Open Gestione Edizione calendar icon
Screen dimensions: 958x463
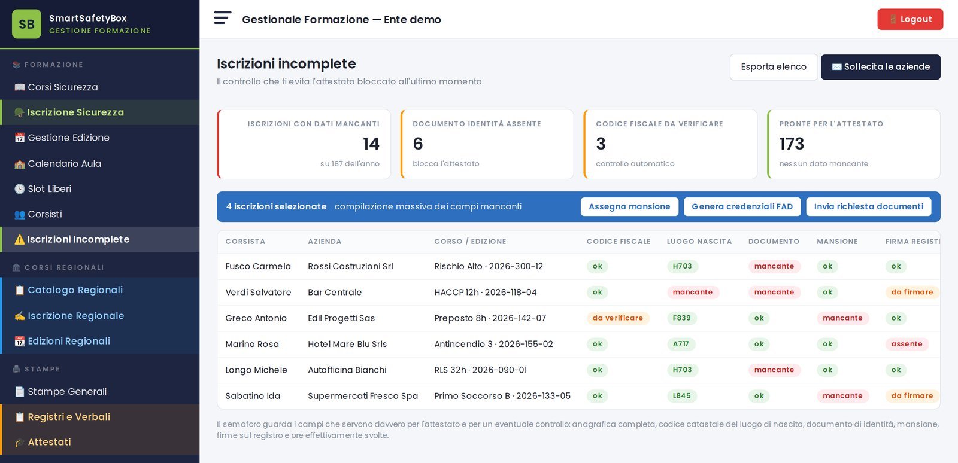click(x=20, y=138)
